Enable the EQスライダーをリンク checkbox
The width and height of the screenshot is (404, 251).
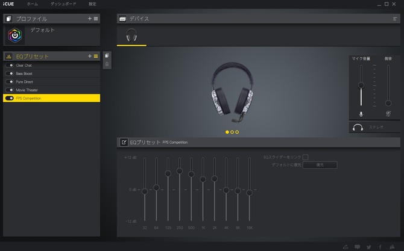click(305, 157)
